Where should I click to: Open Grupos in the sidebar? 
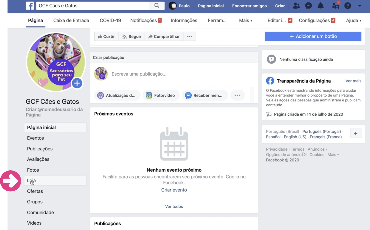[55, 202]
